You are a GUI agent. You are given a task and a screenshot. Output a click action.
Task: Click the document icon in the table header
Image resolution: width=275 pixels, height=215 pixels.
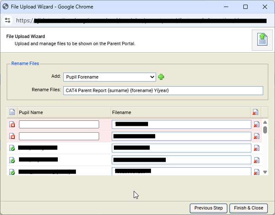point(12,112)
